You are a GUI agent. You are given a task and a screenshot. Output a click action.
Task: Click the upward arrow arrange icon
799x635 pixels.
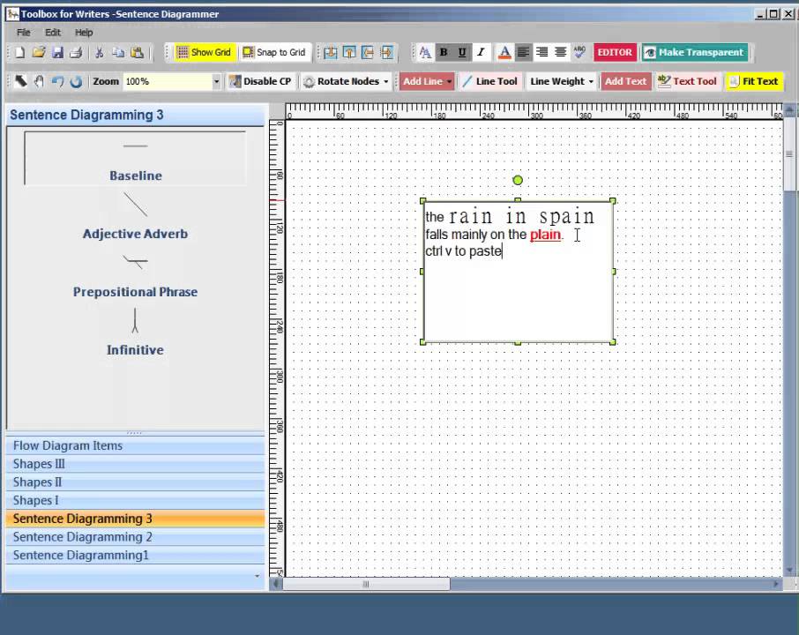(349, 53)
